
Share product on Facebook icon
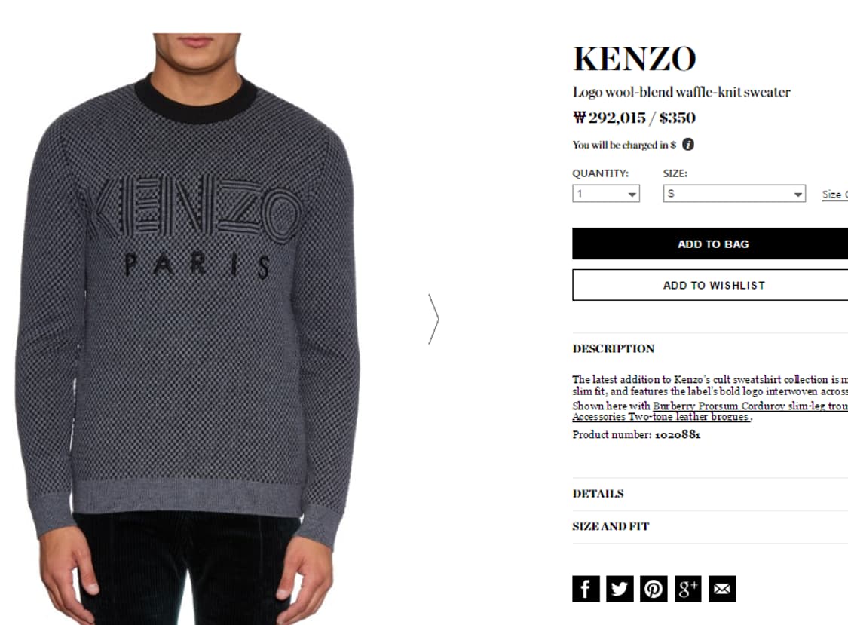(586, 589)
